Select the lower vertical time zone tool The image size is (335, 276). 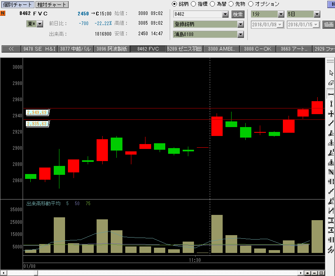point(331,240)
